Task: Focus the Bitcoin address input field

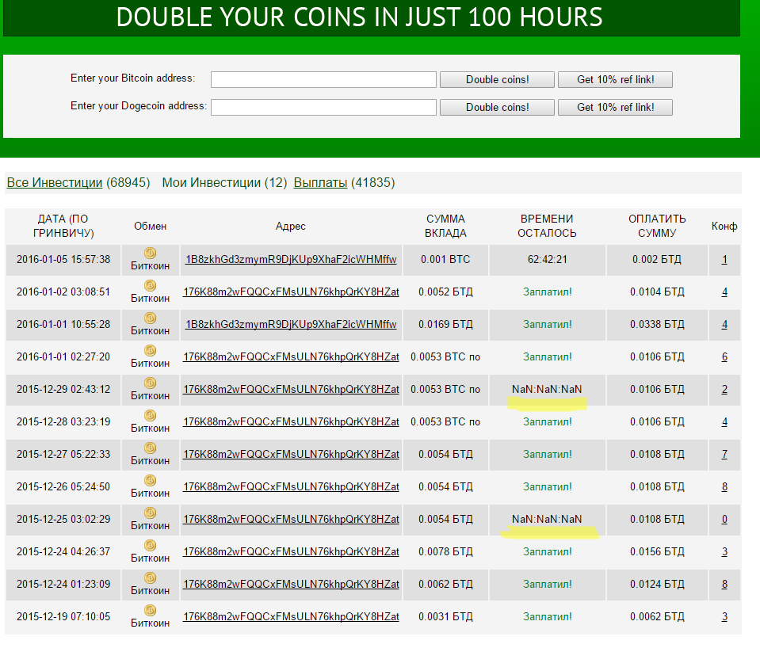Action: 323,79
